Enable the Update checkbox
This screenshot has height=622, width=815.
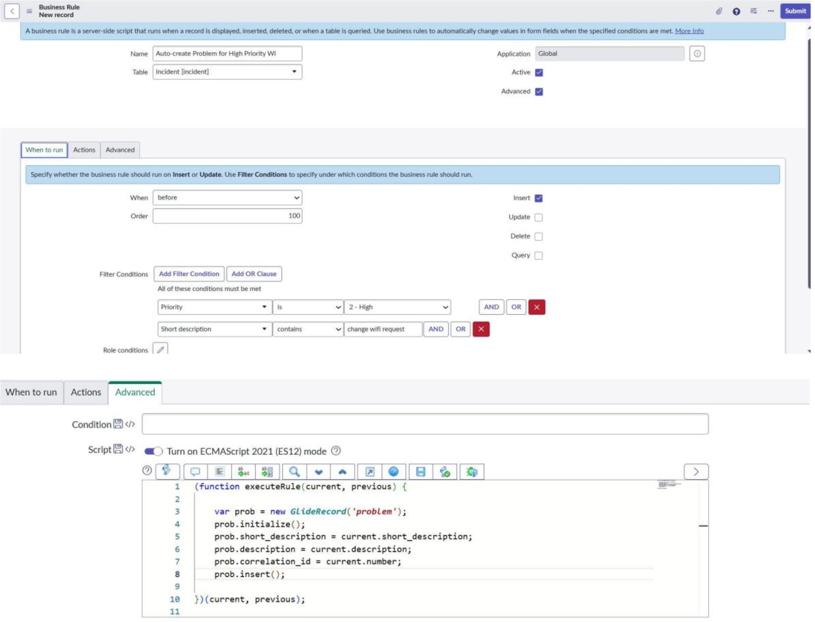pos(539,217)
